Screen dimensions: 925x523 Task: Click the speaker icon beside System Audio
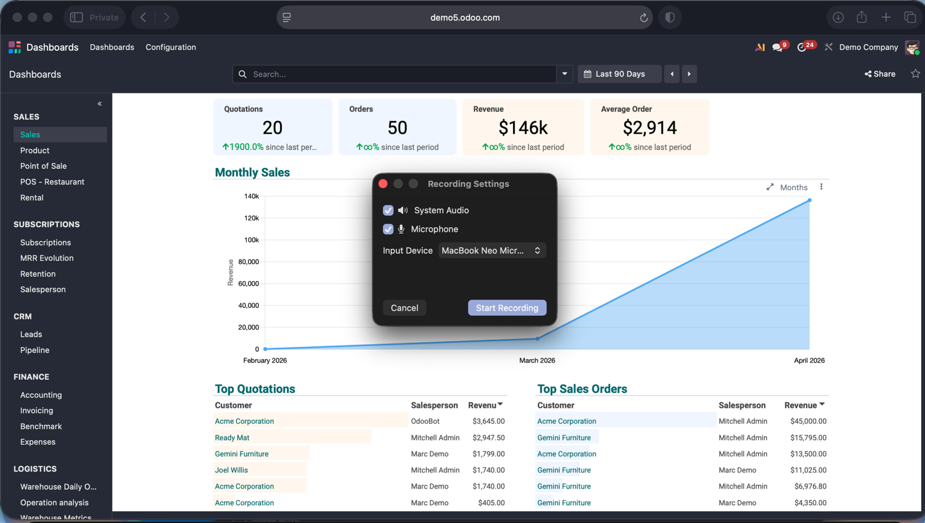point(403,210)
